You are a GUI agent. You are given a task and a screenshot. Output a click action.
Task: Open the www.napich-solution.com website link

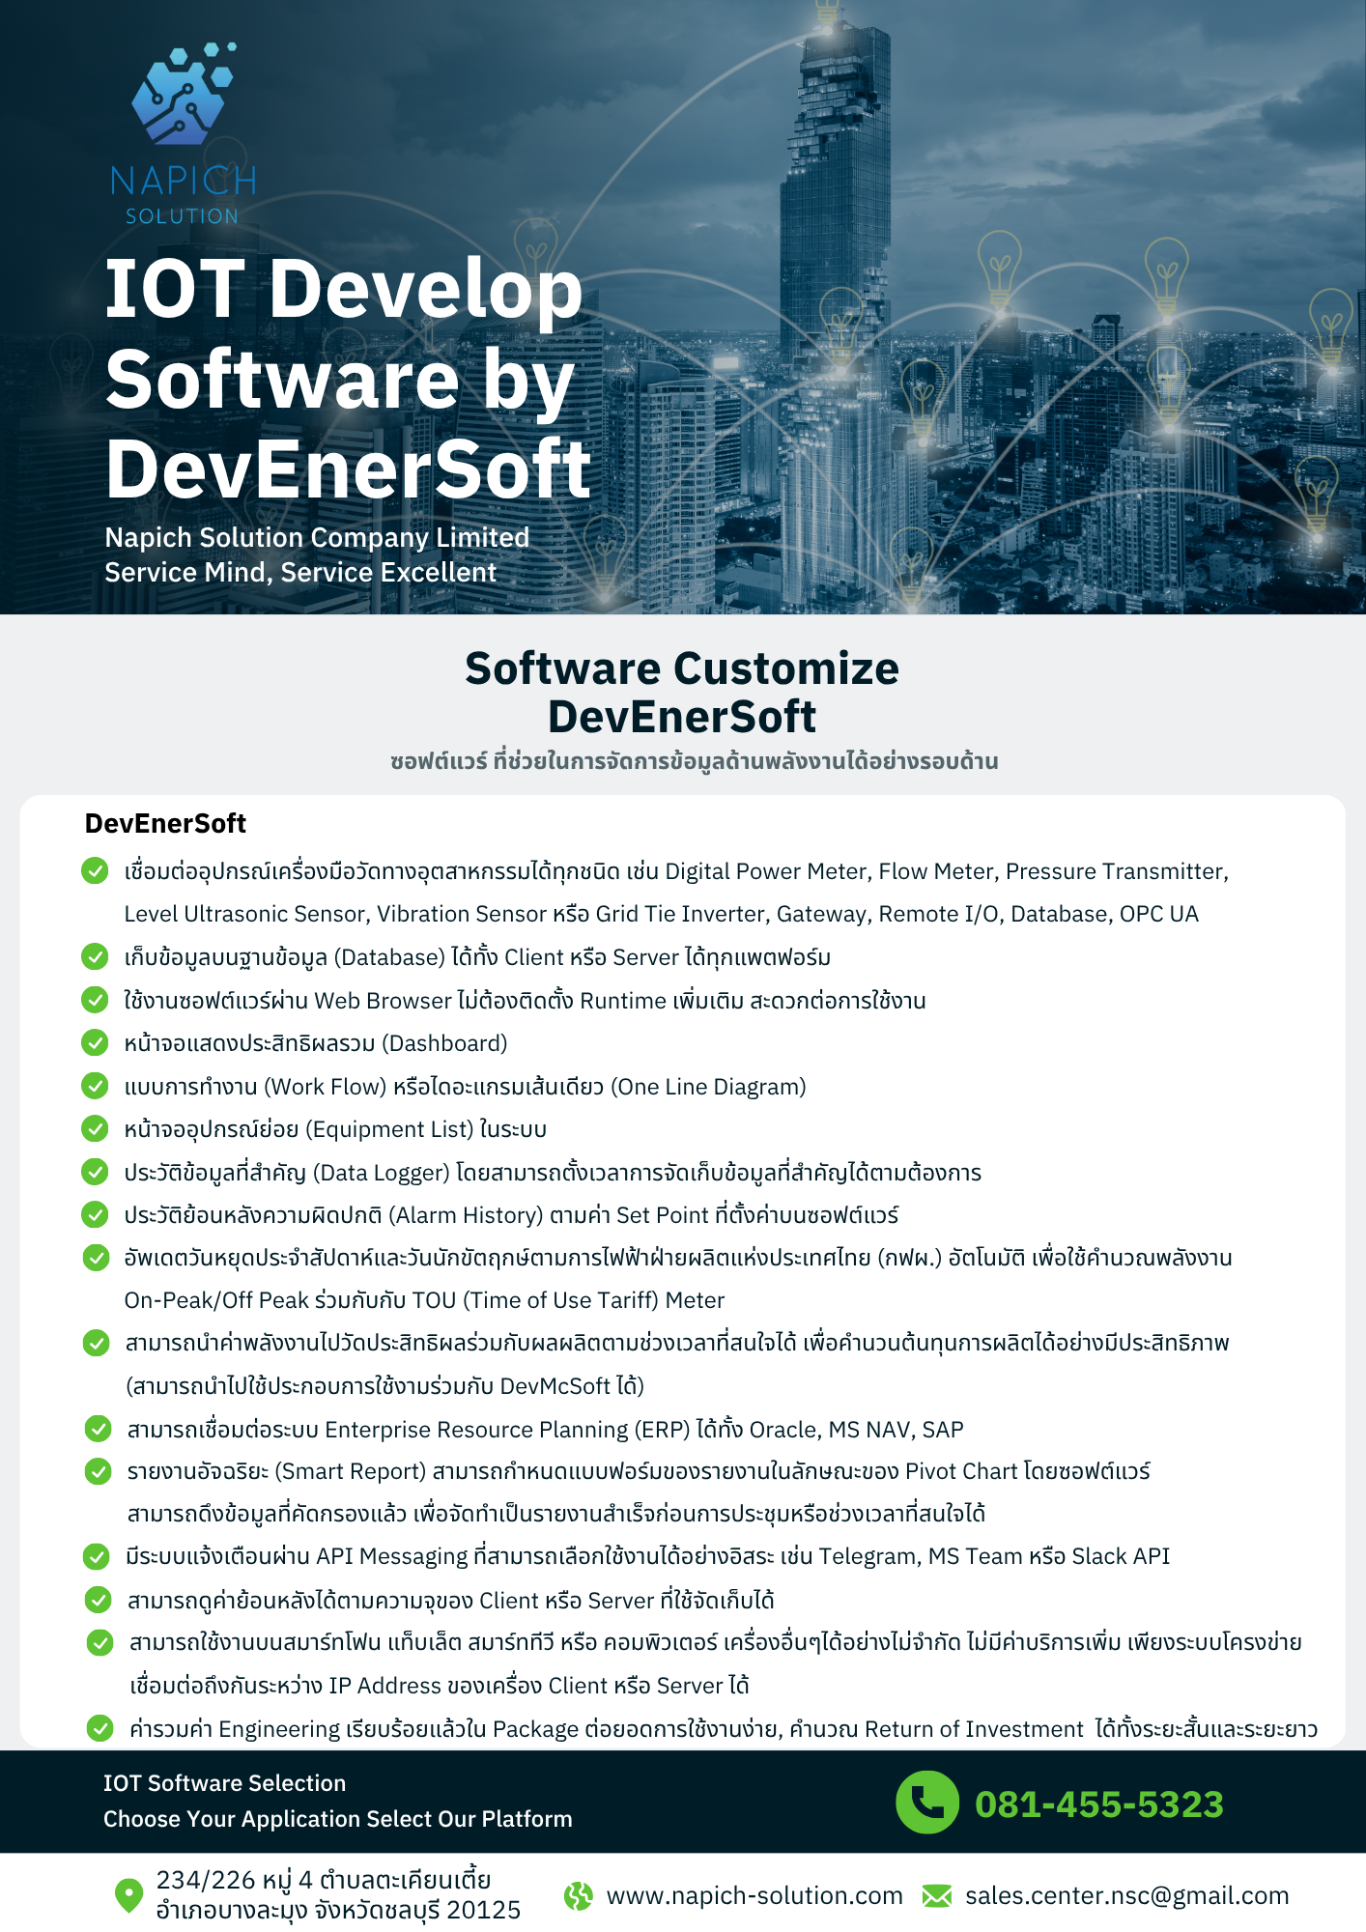click(x=754, y=1896)
